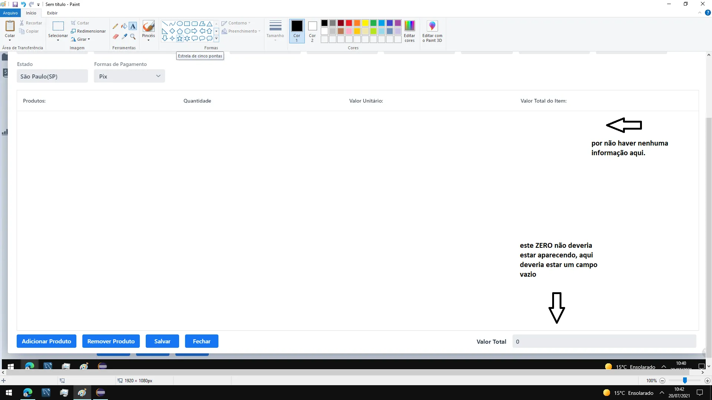
Task: Expand the Girar rotate dropdown
Action: pos(89,39)
